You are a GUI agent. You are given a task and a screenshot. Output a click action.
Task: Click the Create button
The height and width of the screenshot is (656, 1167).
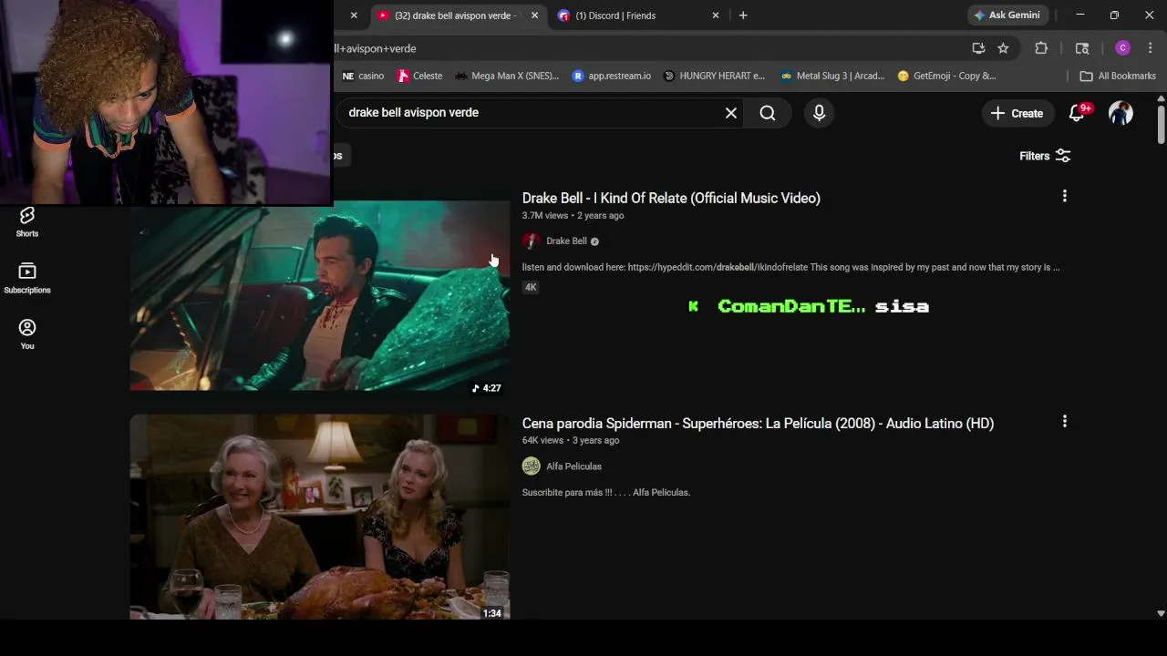point(1017,113)
